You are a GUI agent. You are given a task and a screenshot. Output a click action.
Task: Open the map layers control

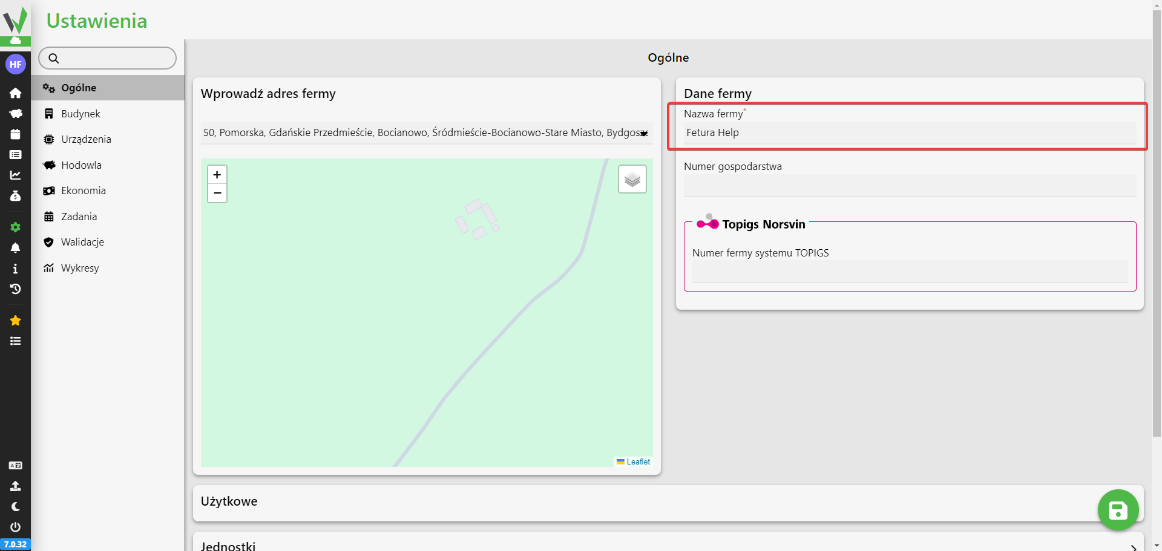point(632,179)
